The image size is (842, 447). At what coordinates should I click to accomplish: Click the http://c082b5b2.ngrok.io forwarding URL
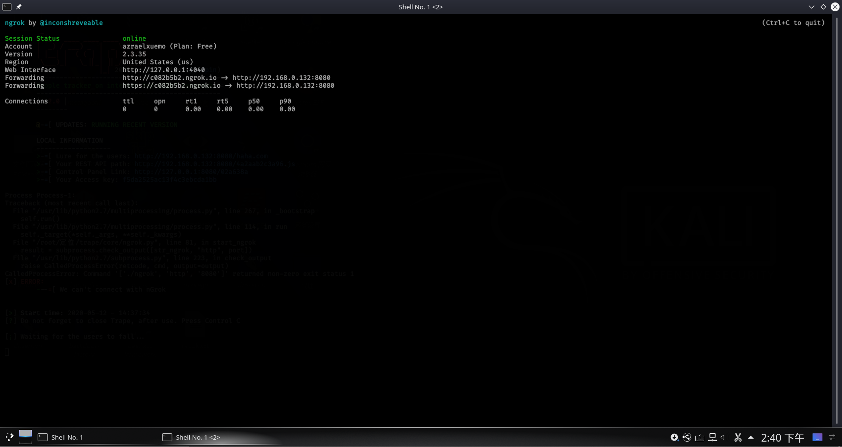170,78
